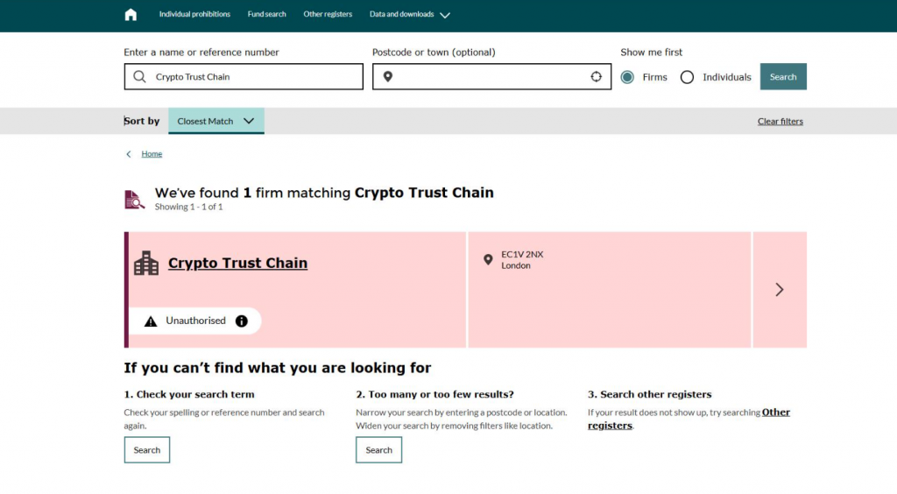Image resolution: width=897 pixels, height=494 pixels.
Task: Go to the home page via house icon
Action: click(x=131, y=14)
